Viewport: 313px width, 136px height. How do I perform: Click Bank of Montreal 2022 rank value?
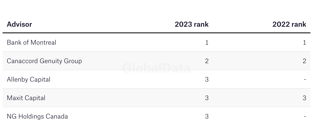(x=305, y=42)
